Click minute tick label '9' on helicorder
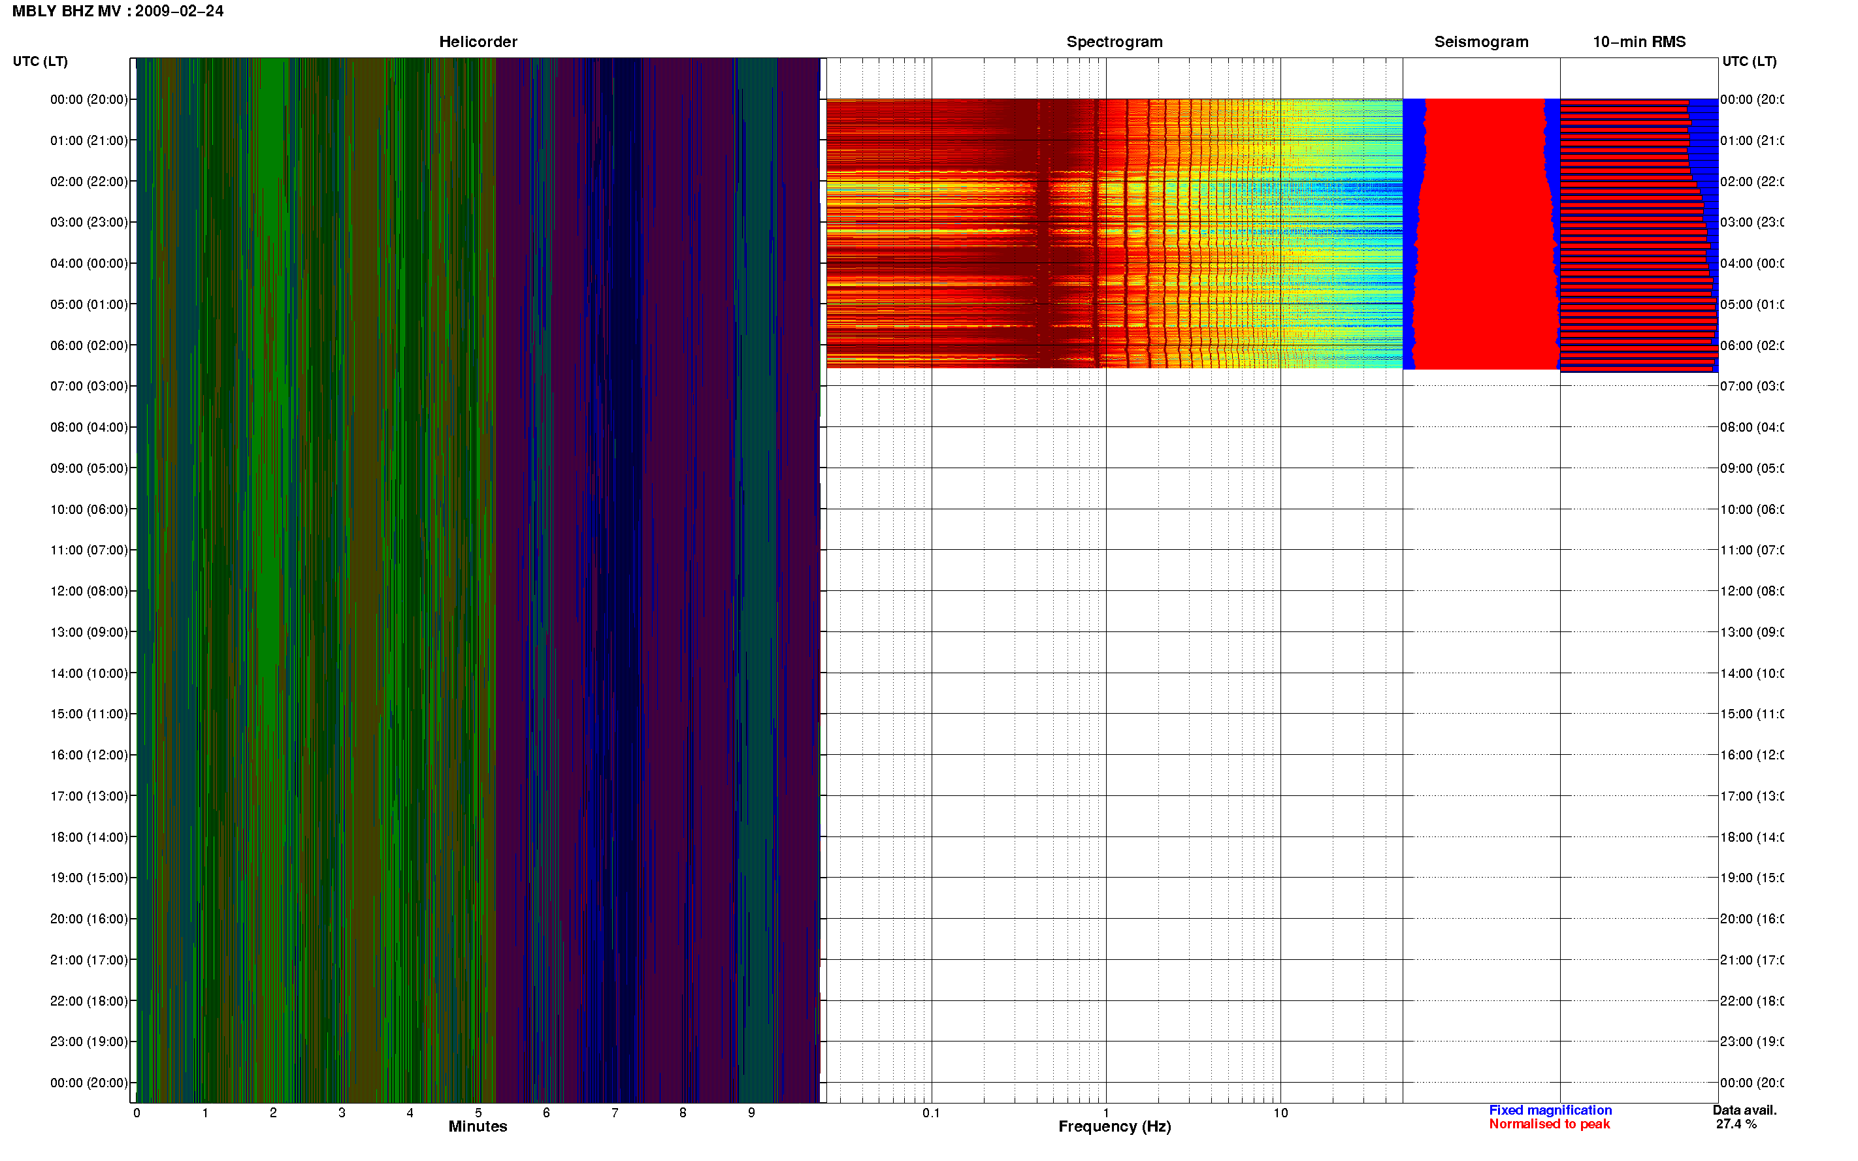This screenshot has width=1858, height=1161. [x=751, y=1113]
